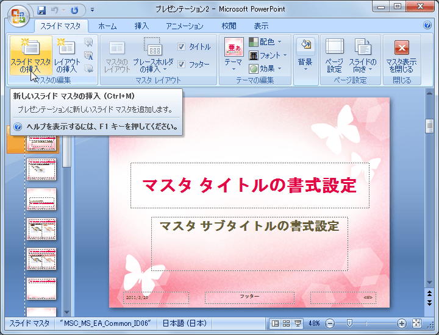This screenshot has width=439, height=335.
Task: Click main editor scroll down arrow
Action: pos(429,283)
